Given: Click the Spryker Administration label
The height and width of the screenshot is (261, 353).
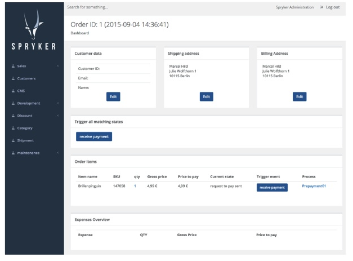Looking at the screenshot, I should pos(294,7).
